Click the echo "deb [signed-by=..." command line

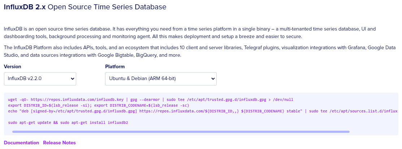coord(203,111)
